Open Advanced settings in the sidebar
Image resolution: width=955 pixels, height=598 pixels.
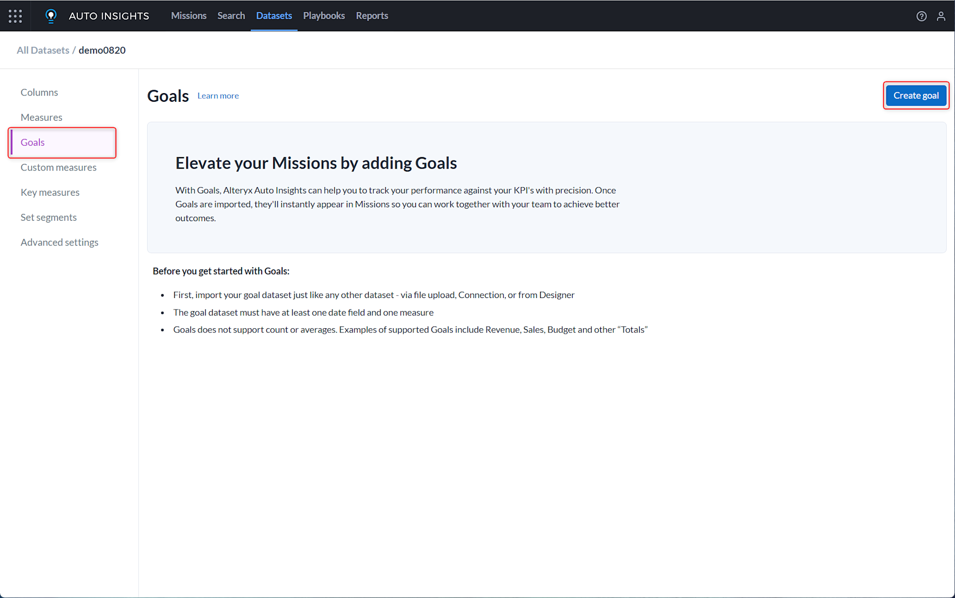coord(60,242)
